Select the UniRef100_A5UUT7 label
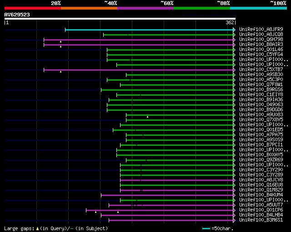 [x=261, y=205]
